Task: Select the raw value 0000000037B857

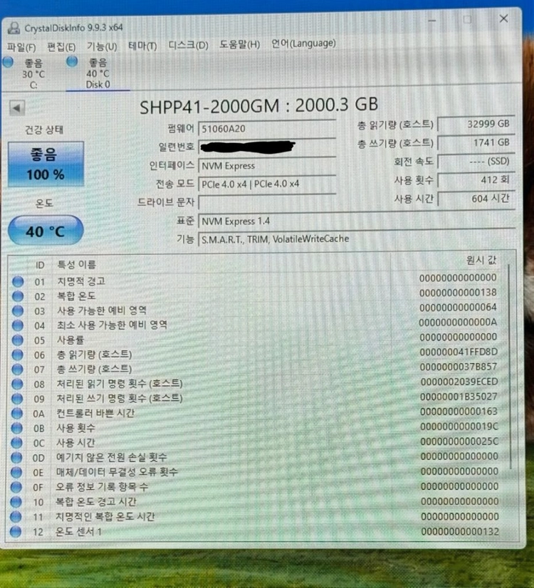Action: [x=459, y=367]
